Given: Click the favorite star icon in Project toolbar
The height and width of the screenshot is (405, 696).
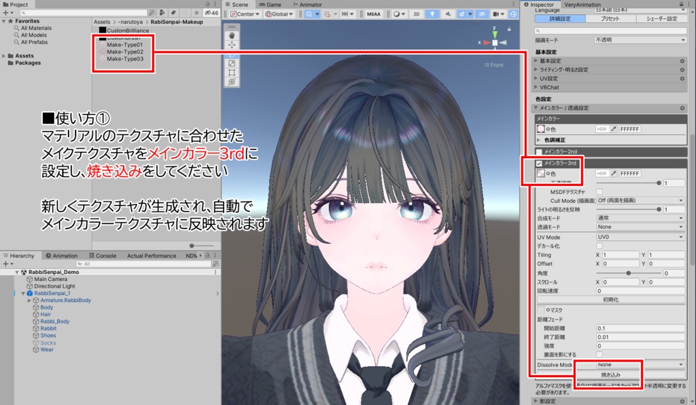Looking at the screenshot, I should (196, 13).
